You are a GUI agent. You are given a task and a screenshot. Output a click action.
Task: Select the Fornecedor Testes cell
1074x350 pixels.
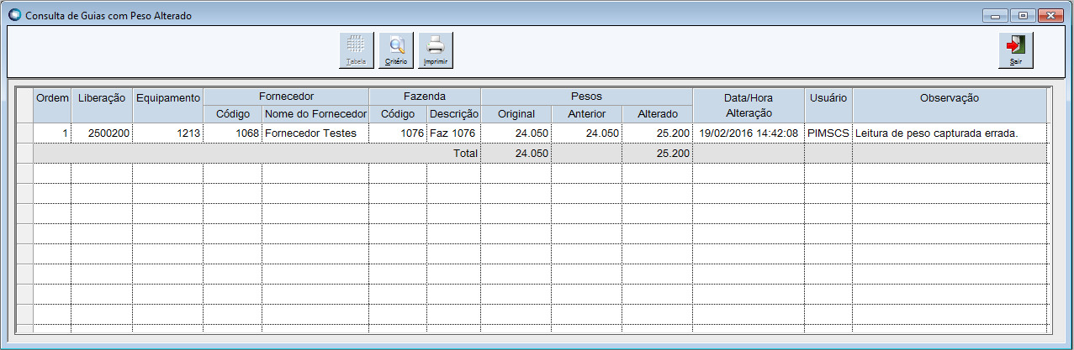click(315, 133)
